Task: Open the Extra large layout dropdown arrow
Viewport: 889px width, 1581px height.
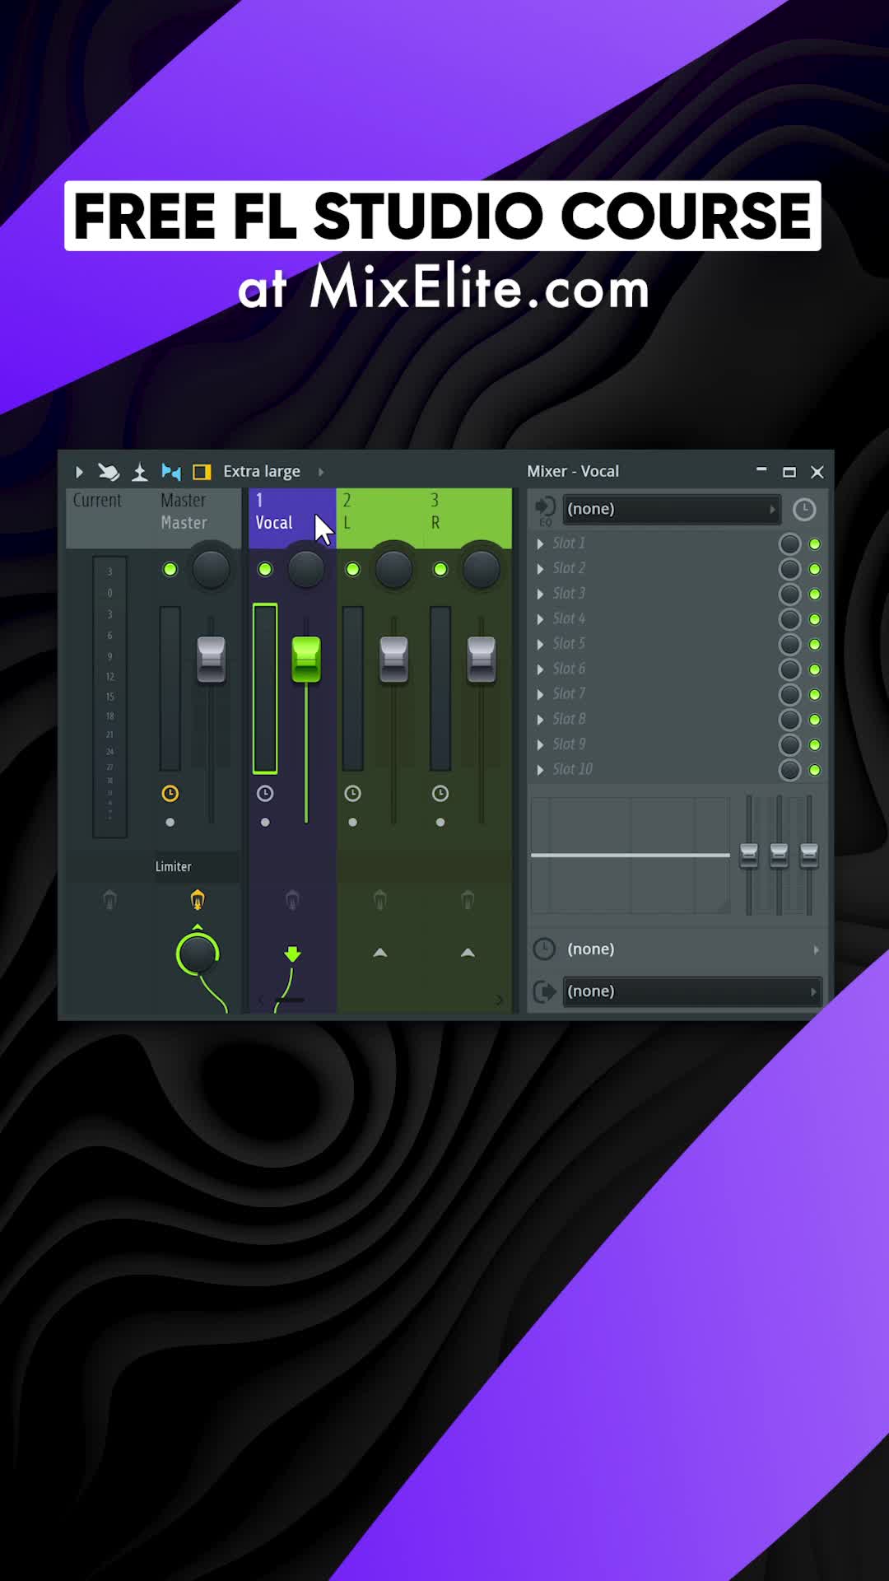Action: point(321,472)
